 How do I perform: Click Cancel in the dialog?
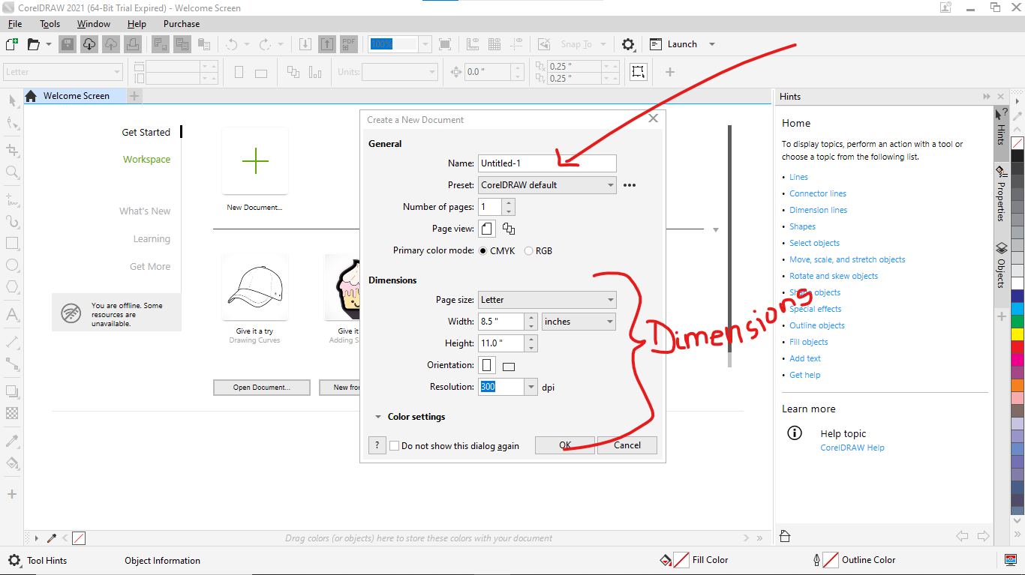point(627,445)
